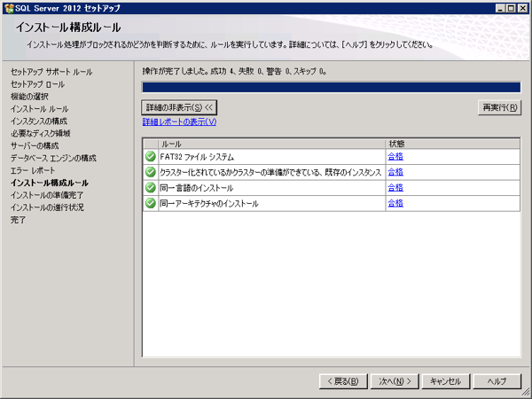The image size is (532, 399).
Task: Open the 詳細レポートの表示(V) link
Action: [179, 121]
